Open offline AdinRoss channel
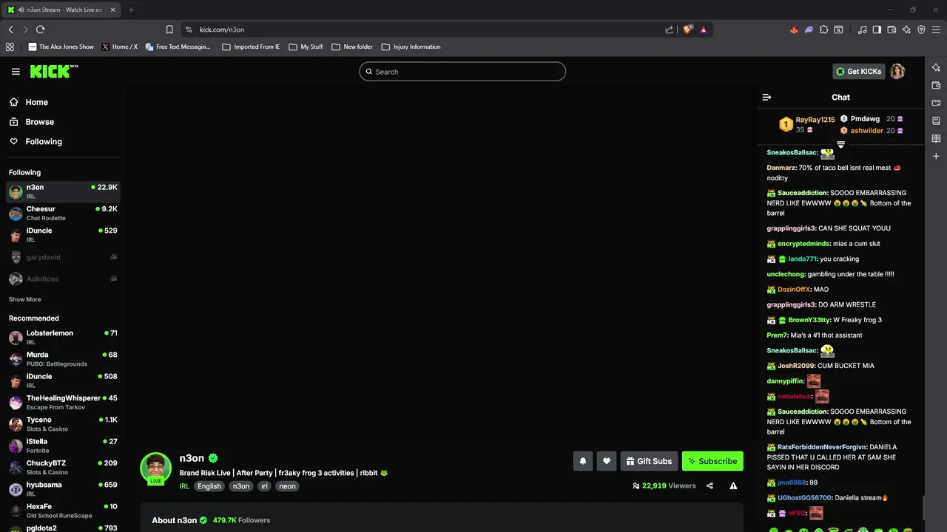This screenshot has height=532, width=947. tap(63, 279)
